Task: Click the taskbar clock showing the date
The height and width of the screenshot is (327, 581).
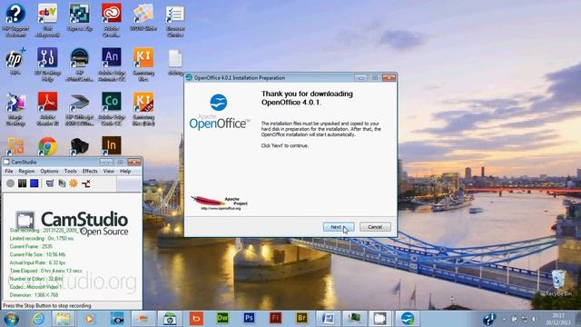Action: tap(558, 319)
